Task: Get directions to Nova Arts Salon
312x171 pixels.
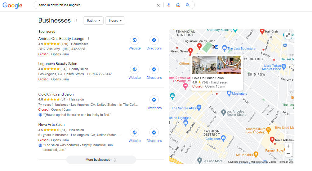Action: click(x=154, y=133)
